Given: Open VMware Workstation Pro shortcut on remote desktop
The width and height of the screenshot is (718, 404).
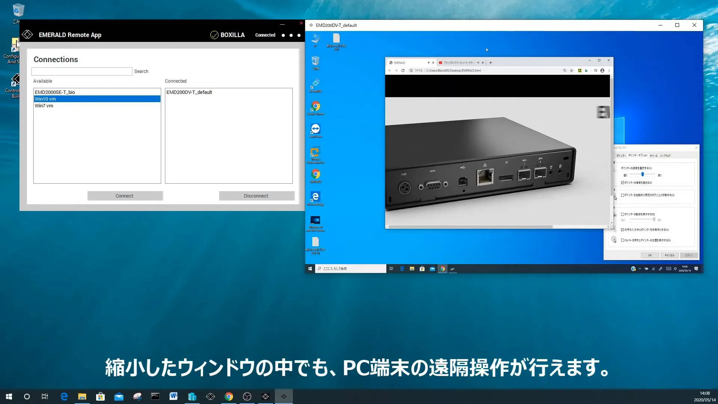Looking at the screenshot, I should point(316,155).
